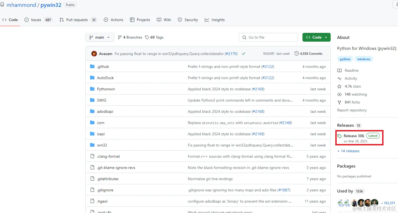Screen dimensions: 398x213
Task: Click the .clang-format file icon
Action: tap(92, 156)
